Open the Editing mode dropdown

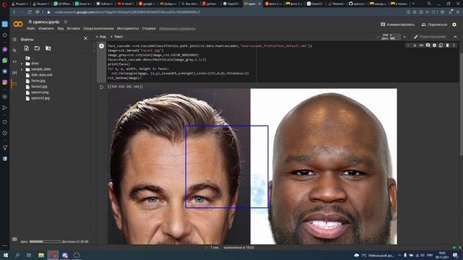(430, 37)
